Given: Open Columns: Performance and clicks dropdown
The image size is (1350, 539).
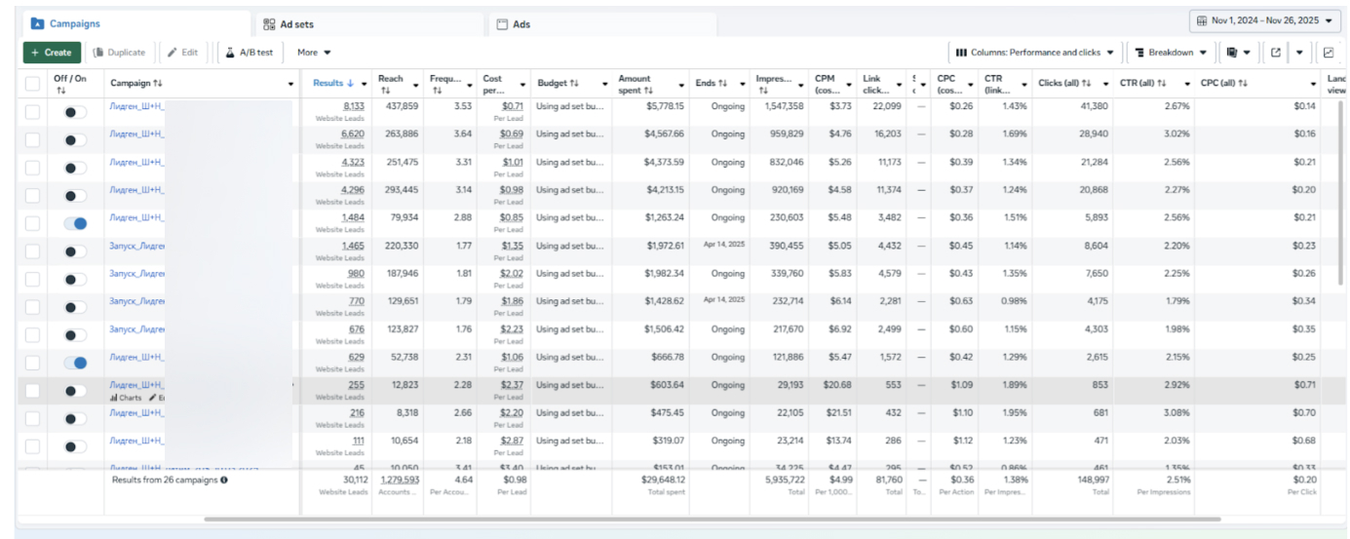Looking at the screenshot, I should click(1036, 53).
